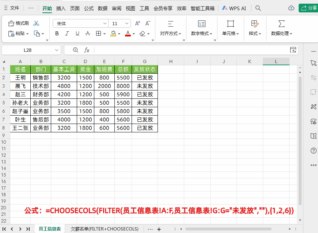Open the WPS AI tab
This screenshot has width=318, height=233.
pyautogui.click(x=234, y=8)
